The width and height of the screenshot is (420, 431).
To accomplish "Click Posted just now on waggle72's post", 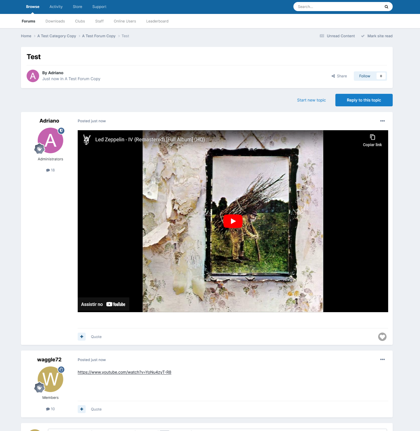I will point(92,360).
